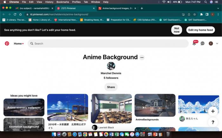The height and width of the screenshot is (138, 222).
Task: Open the View menu
Action: [39, 2]
